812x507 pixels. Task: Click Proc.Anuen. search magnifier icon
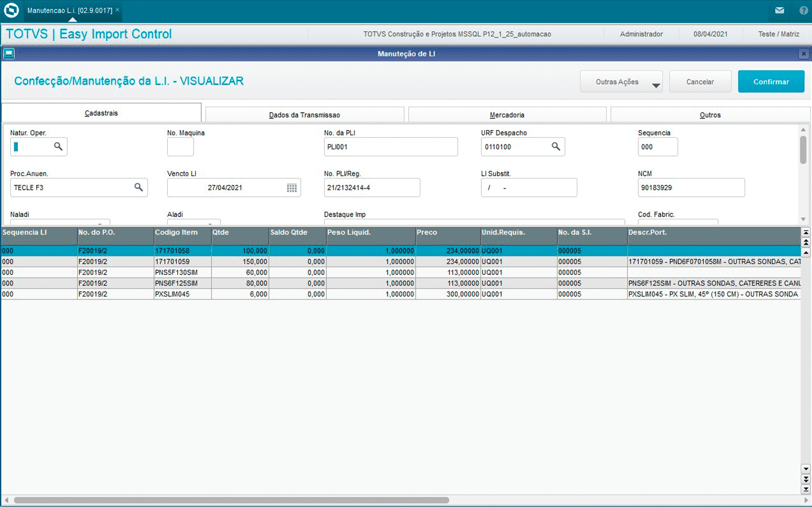pos(139,187)
